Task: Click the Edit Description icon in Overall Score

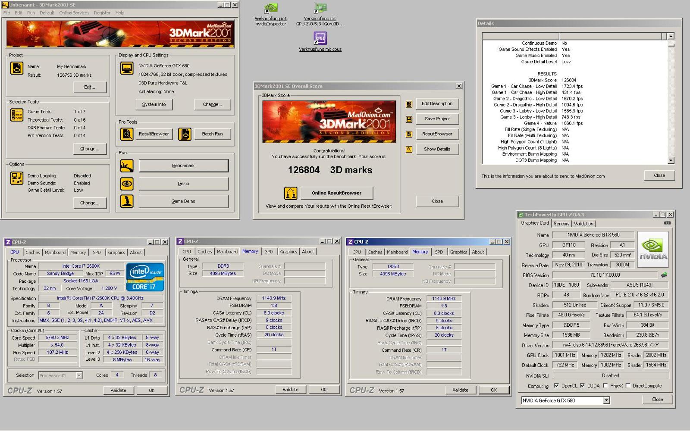Action: [x=409, y=104]
